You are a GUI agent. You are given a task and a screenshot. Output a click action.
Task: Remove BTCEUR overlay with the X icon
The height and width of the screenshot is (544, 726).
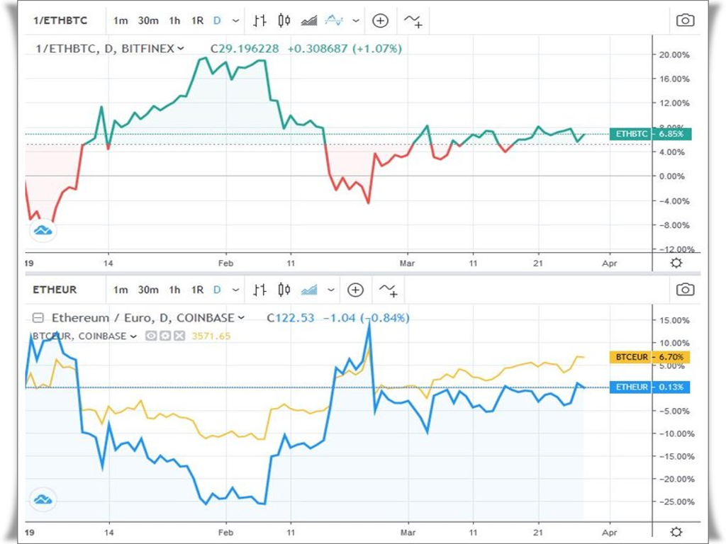coord(179,336)
